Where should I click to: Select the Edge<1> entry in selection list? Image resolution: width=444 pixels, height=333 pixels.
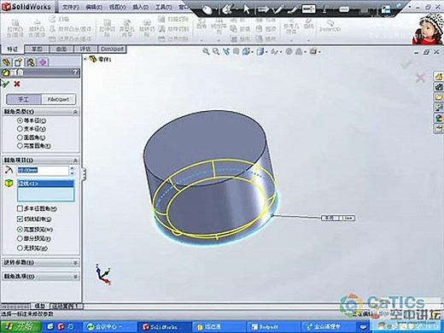pos(45,184)
